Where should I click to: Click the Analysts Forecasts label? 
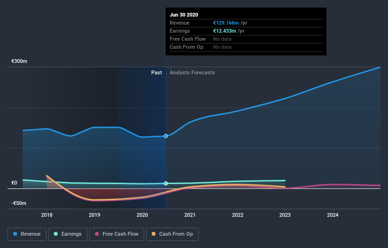(192, 72)
